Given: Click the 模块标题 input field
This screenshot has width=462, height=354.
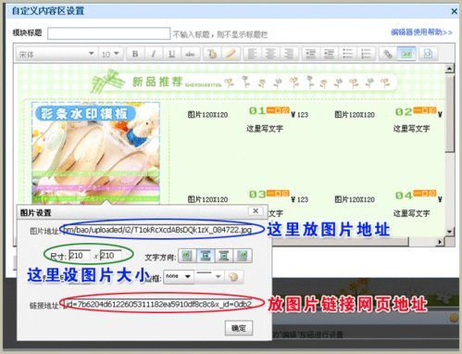Looking at the screenshot, I should (x=108, y=33).
